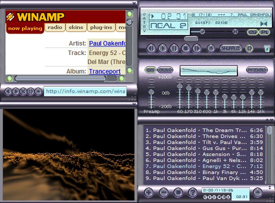Click the minibrowser Forward button

point(15,91)
